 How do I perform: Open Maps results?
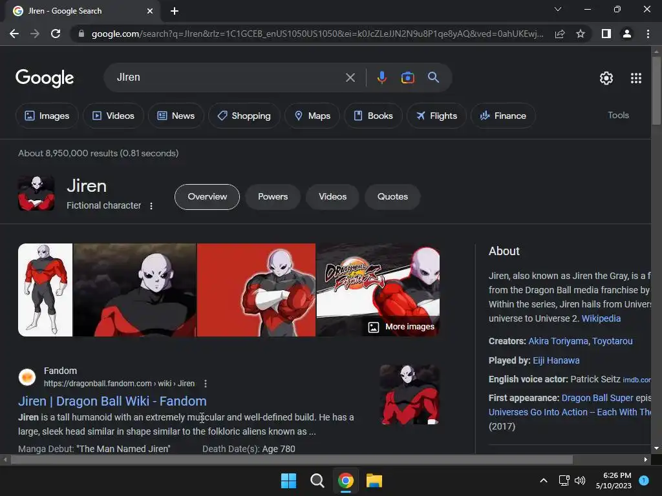(312, 116)
